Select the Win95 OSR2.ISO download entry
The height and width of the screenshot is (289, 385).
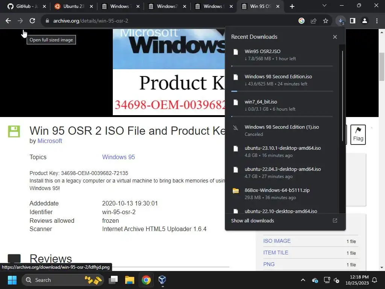point(282,55)
